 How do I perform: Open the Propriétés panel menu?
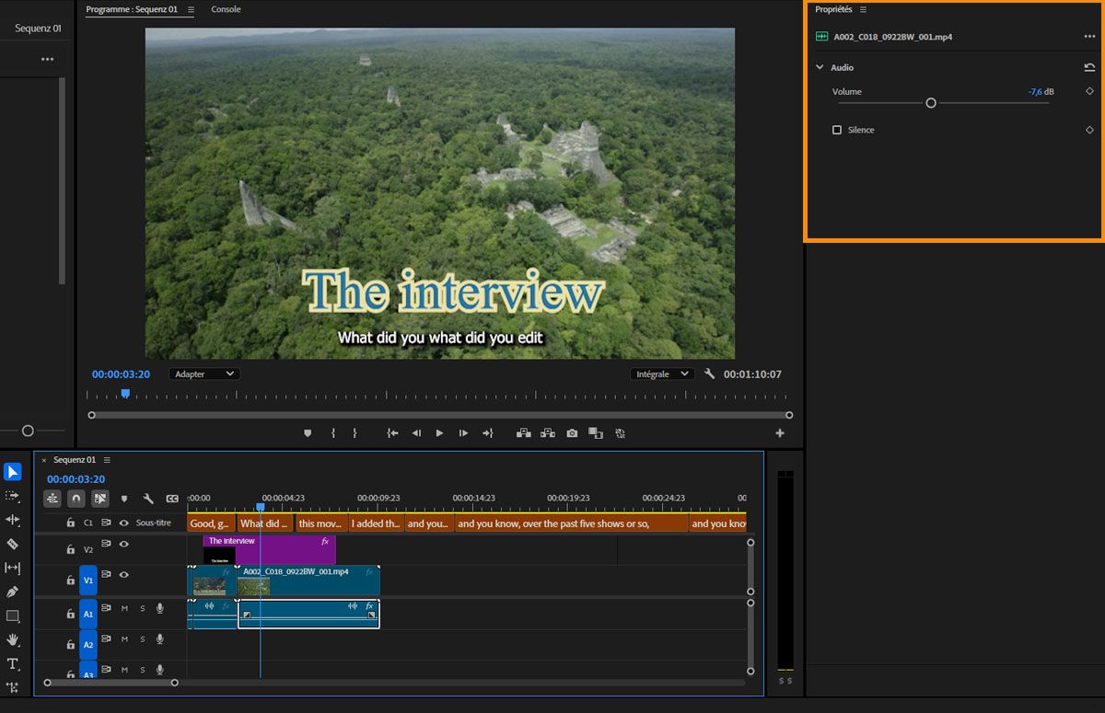click(863, 9)
